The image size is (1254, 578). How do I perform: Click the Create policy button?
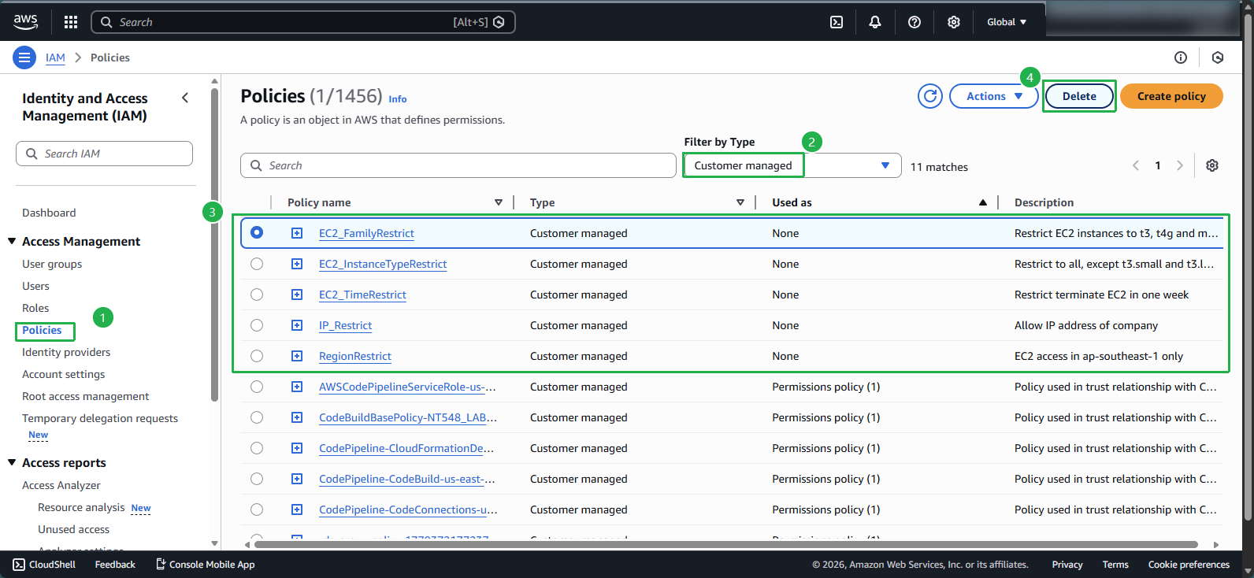[x=1171, y=96]
